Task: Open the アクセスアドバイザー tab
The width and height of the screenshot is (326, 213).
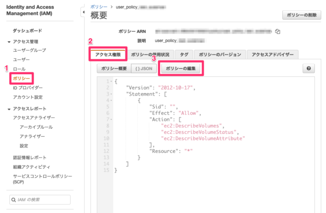Action: click(273, 54)
